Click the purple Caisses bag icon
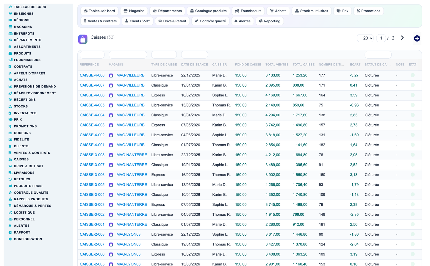 (83, 39)
